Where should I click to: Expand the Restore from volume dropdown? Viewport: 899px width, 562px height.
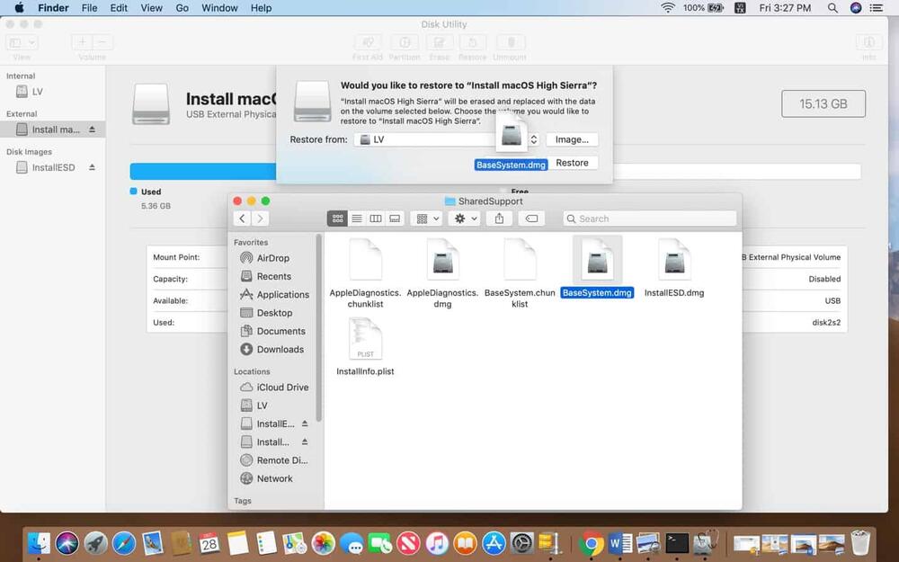[x=533, y=139]
